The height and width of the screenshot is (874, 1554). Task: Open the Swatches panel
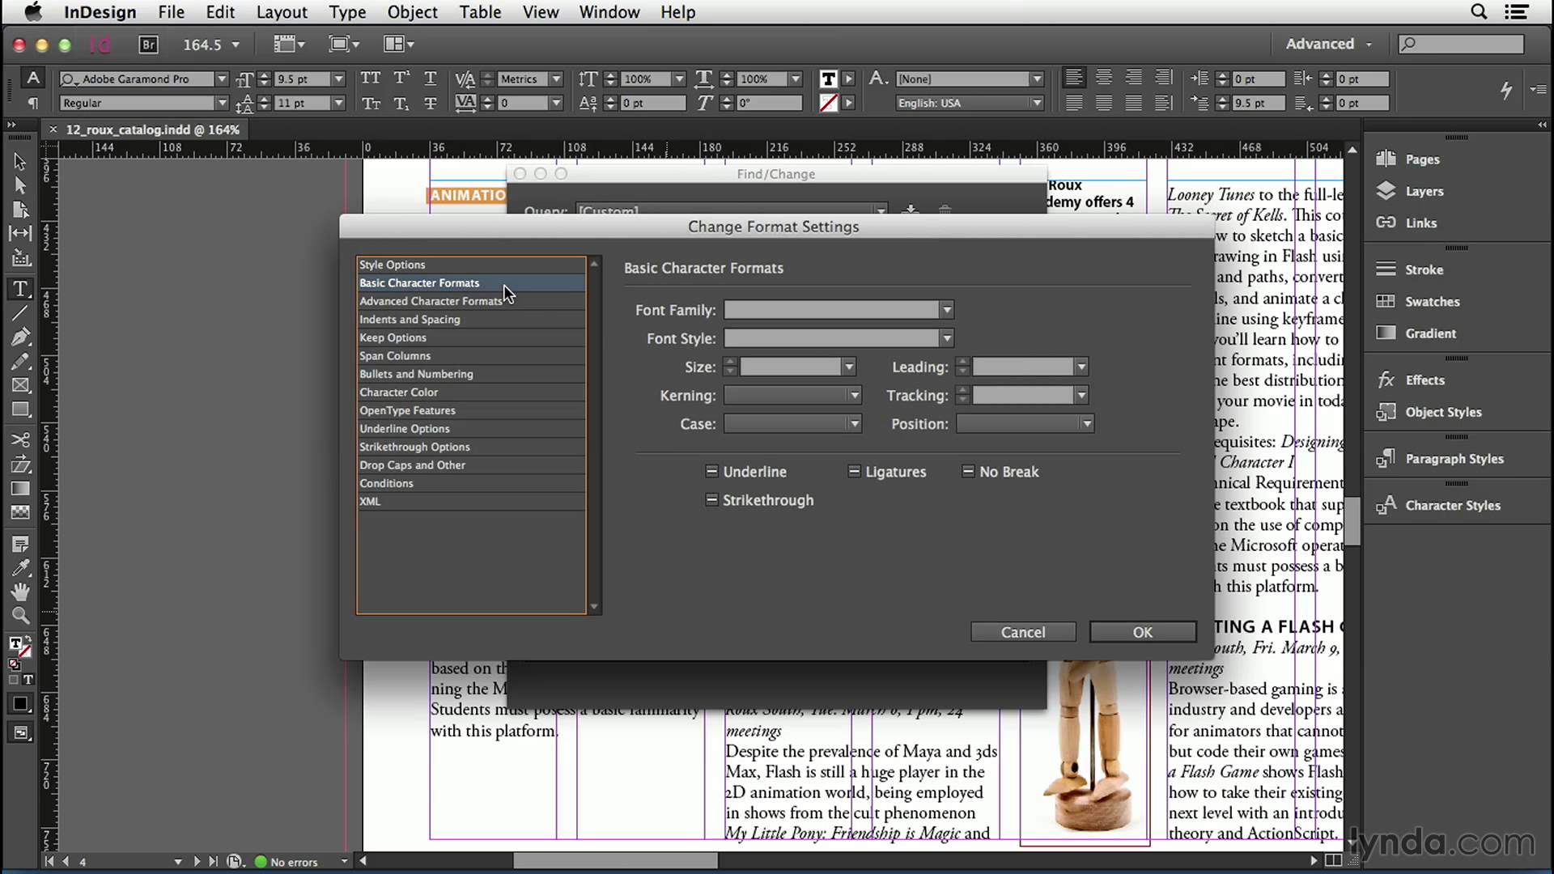click(x=1432, y=301)
